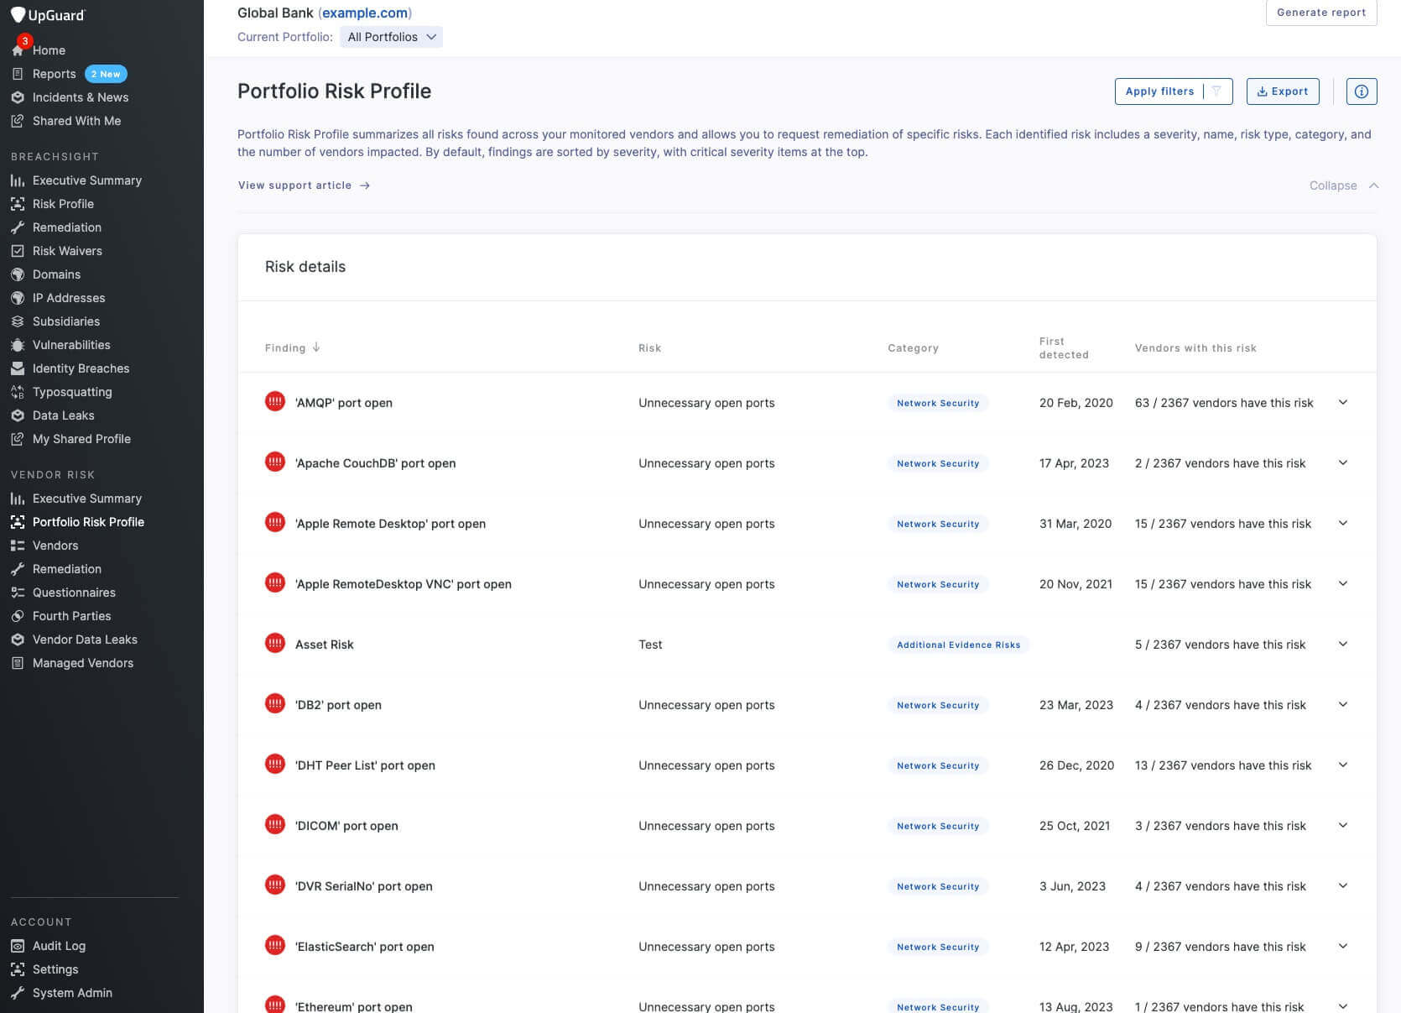Click the Identity Breaches envelope icon
This screenshot has height=1013, width=1401.
point(18,368)
